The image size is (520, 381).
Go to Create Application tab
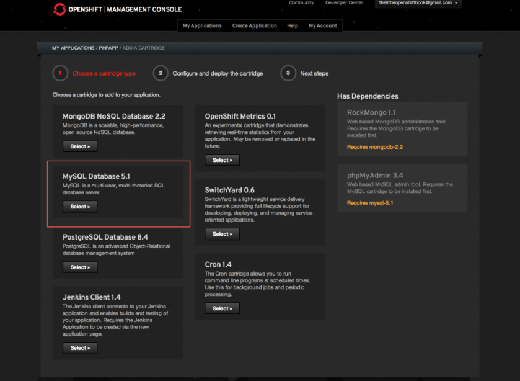[254, 25]
